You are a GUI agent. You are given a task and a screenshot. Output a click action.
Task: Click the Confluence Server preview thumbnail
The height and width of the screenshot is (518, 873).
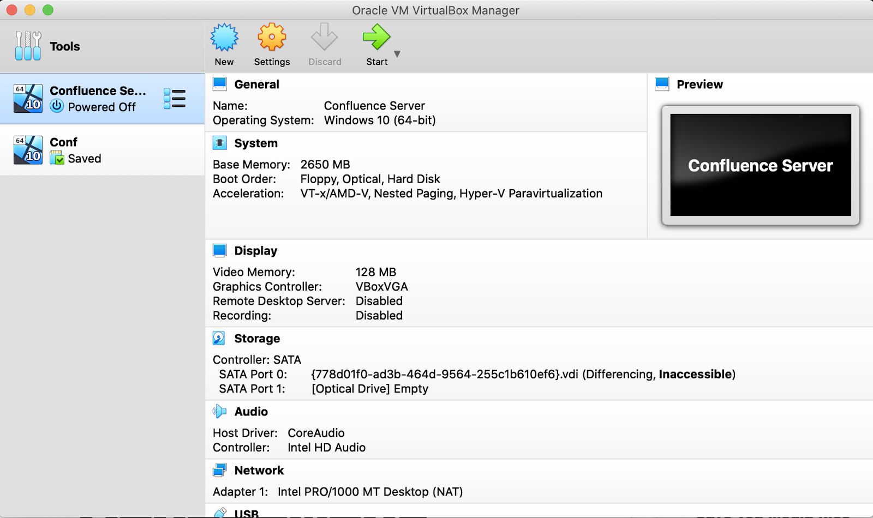(x=761, y=165)
